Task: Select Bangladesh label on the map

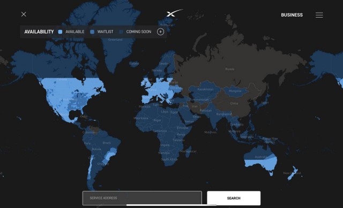Action: 224,114
